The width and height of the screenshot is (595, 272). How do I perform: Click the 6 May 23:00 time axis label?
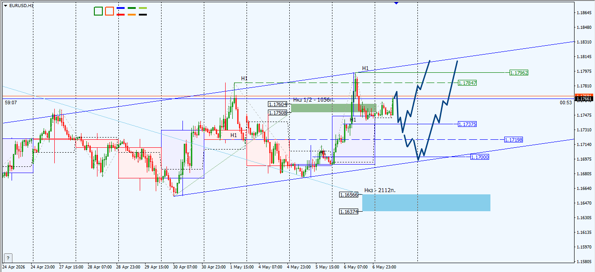(x=385, y=267)
